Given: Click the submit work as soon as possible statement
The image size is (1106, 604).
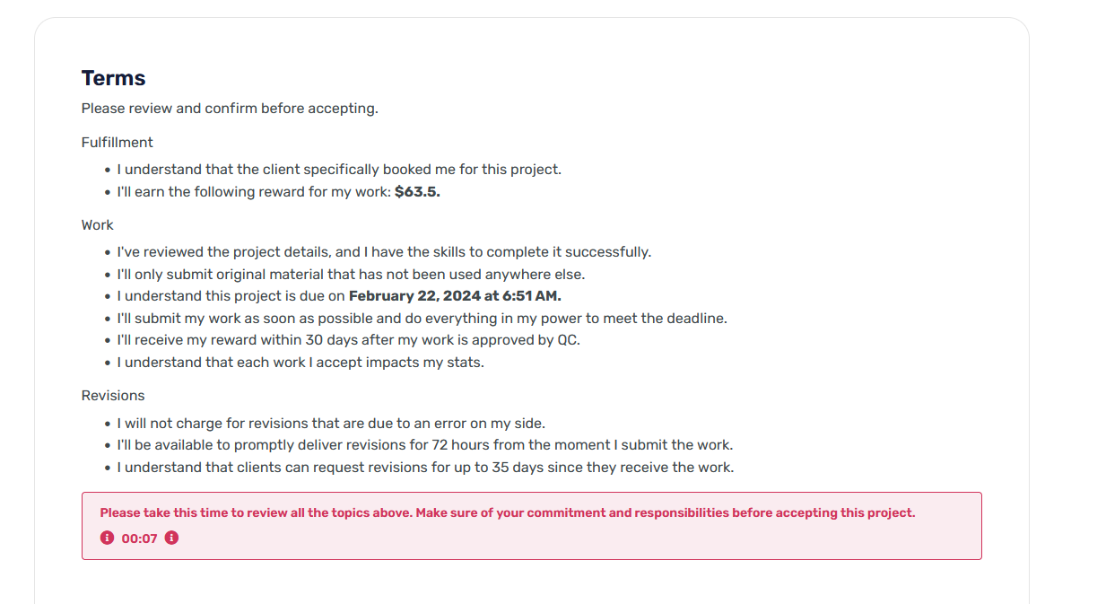Looking at the screenshot, I should (x=422, y=319).
